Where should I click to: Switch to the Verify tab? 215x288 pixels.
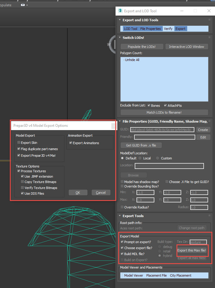point(168,29)
